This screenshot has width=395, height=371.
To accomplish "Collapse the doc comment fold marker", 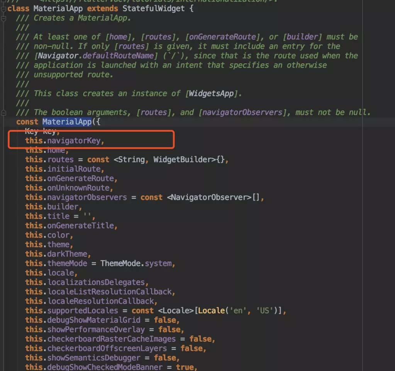I will pyautogui.click(x=3, y=19).
